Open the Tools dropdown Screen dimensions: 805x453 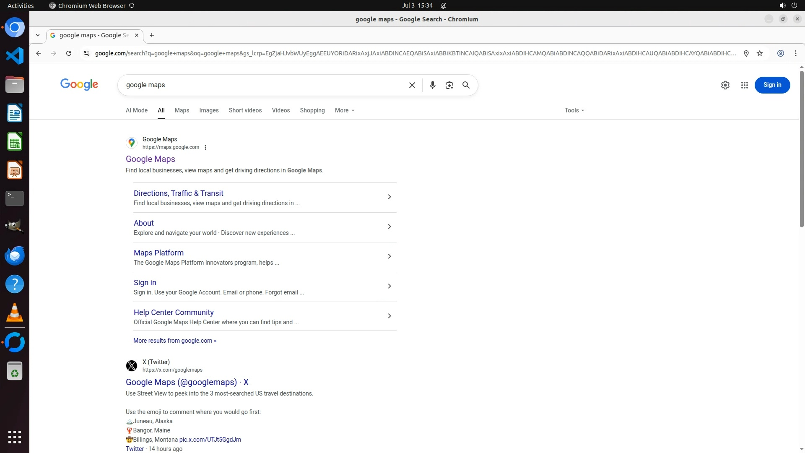click(574, 110)
